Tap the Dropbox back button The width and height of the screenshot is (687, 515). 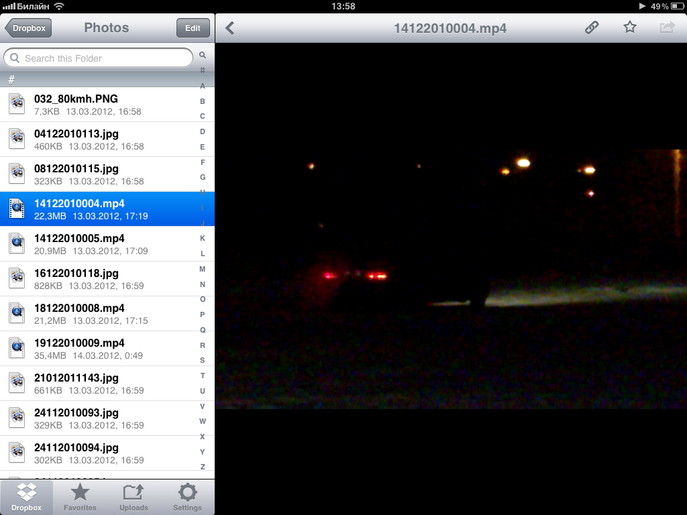pos(28,28)
